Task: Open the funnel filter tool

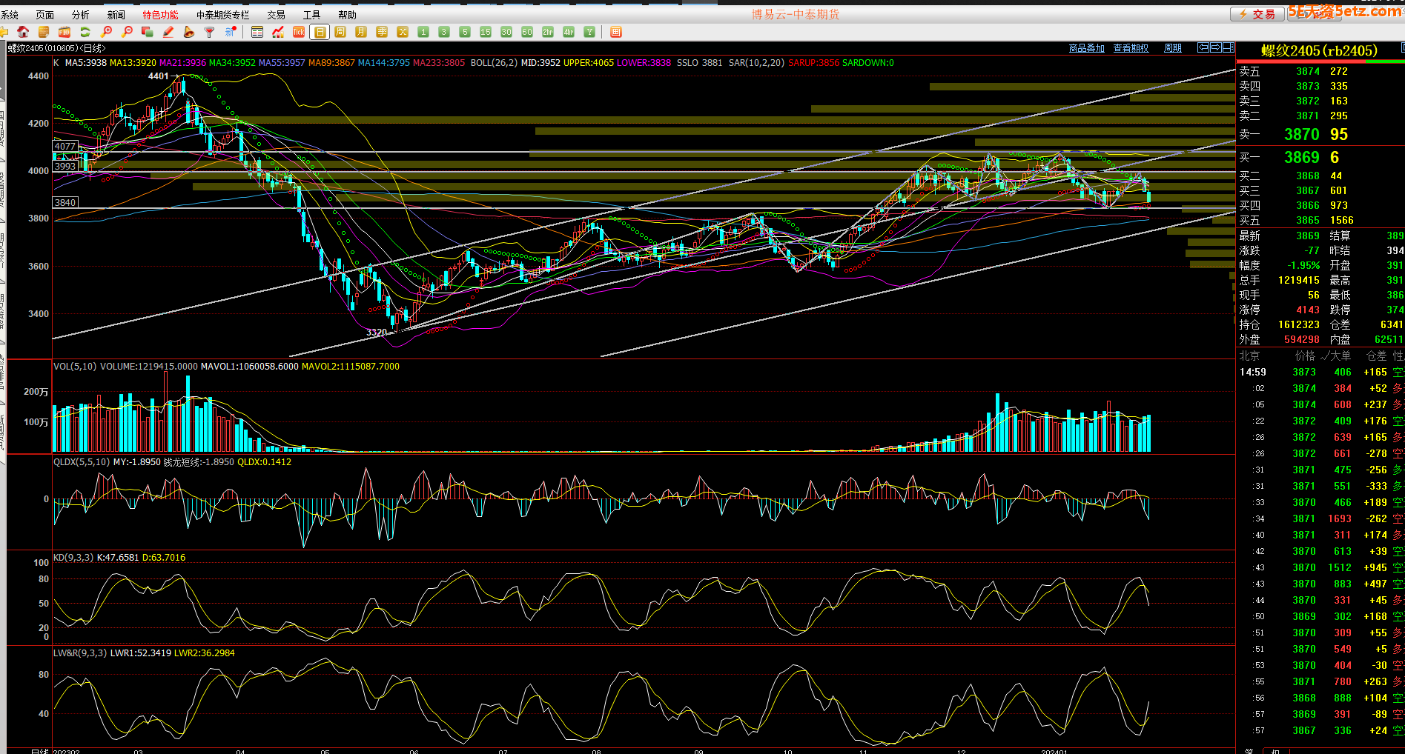Action: [210, 32]
